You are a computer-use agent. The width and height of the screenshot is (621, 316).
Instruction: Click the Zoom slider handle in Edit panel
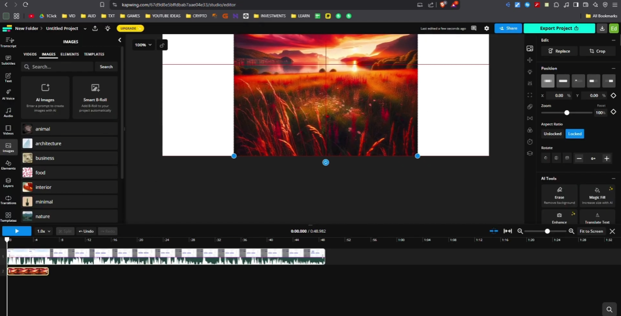click(x=567, y=113)
